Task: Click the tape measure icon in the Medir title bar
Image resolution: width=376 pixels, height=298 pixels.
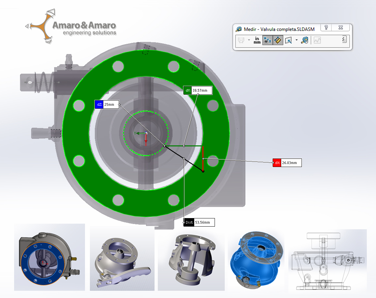Action: coord(239,29)
